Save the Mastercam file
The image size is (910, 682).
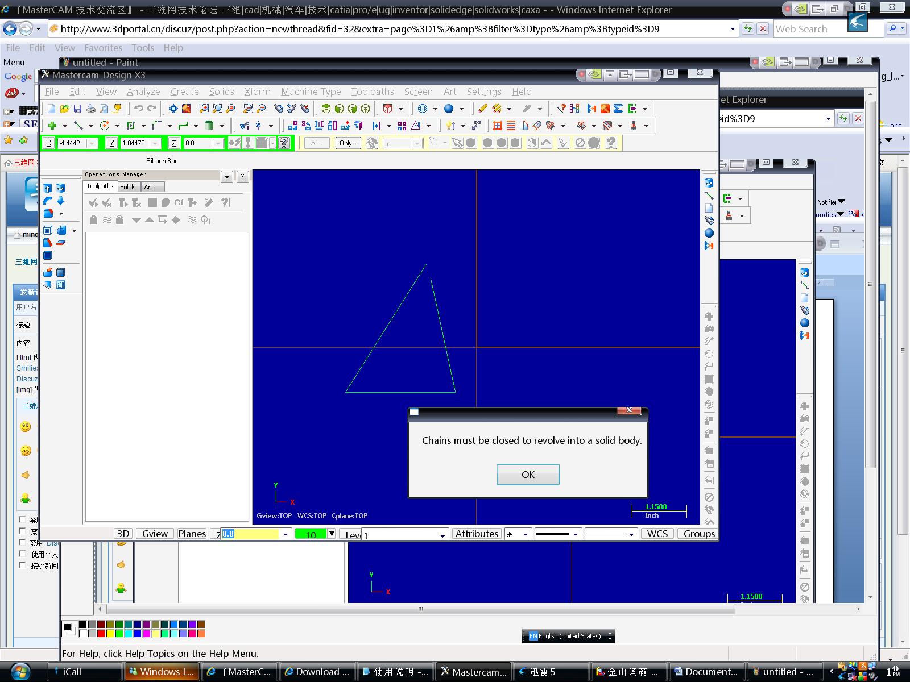(x=78, y=109)
